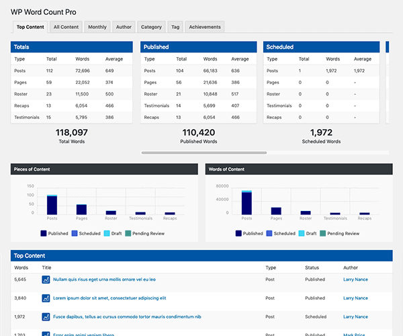Image resolution: width=403 pixels, height=336 pixels.
Task: Toggle Scheduled legend swatch in Words of Content
Action: click(269, 233)
